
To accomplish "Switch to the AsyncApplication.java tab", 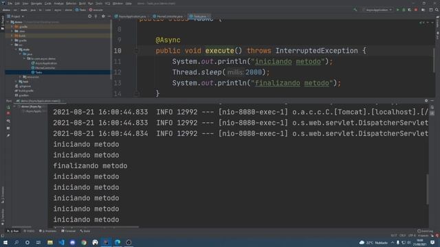I will click(x=131, y=16).
